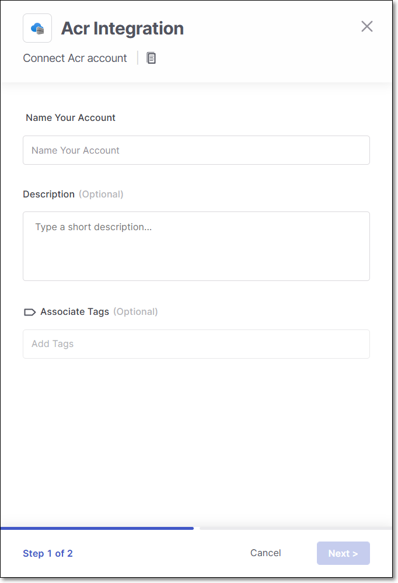The width and height of the screenshot is (398, 583).
Task: Cancel the Acr integration setup
Action: pyautogui.click(x=266, y=553)
